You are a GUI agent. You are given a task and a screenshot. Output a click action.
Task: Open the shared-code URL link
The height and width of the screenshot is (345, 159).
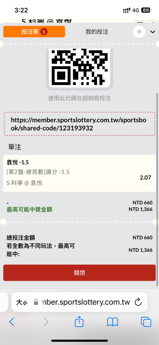(79, 124)
